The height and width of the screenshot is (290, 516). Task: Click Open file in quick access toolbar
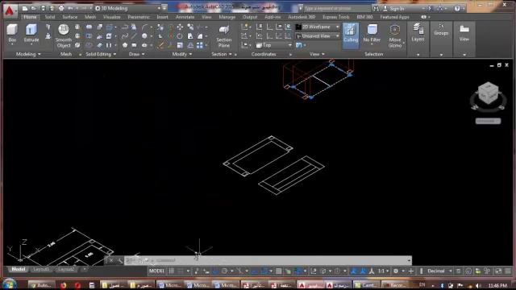coord(34,8)
